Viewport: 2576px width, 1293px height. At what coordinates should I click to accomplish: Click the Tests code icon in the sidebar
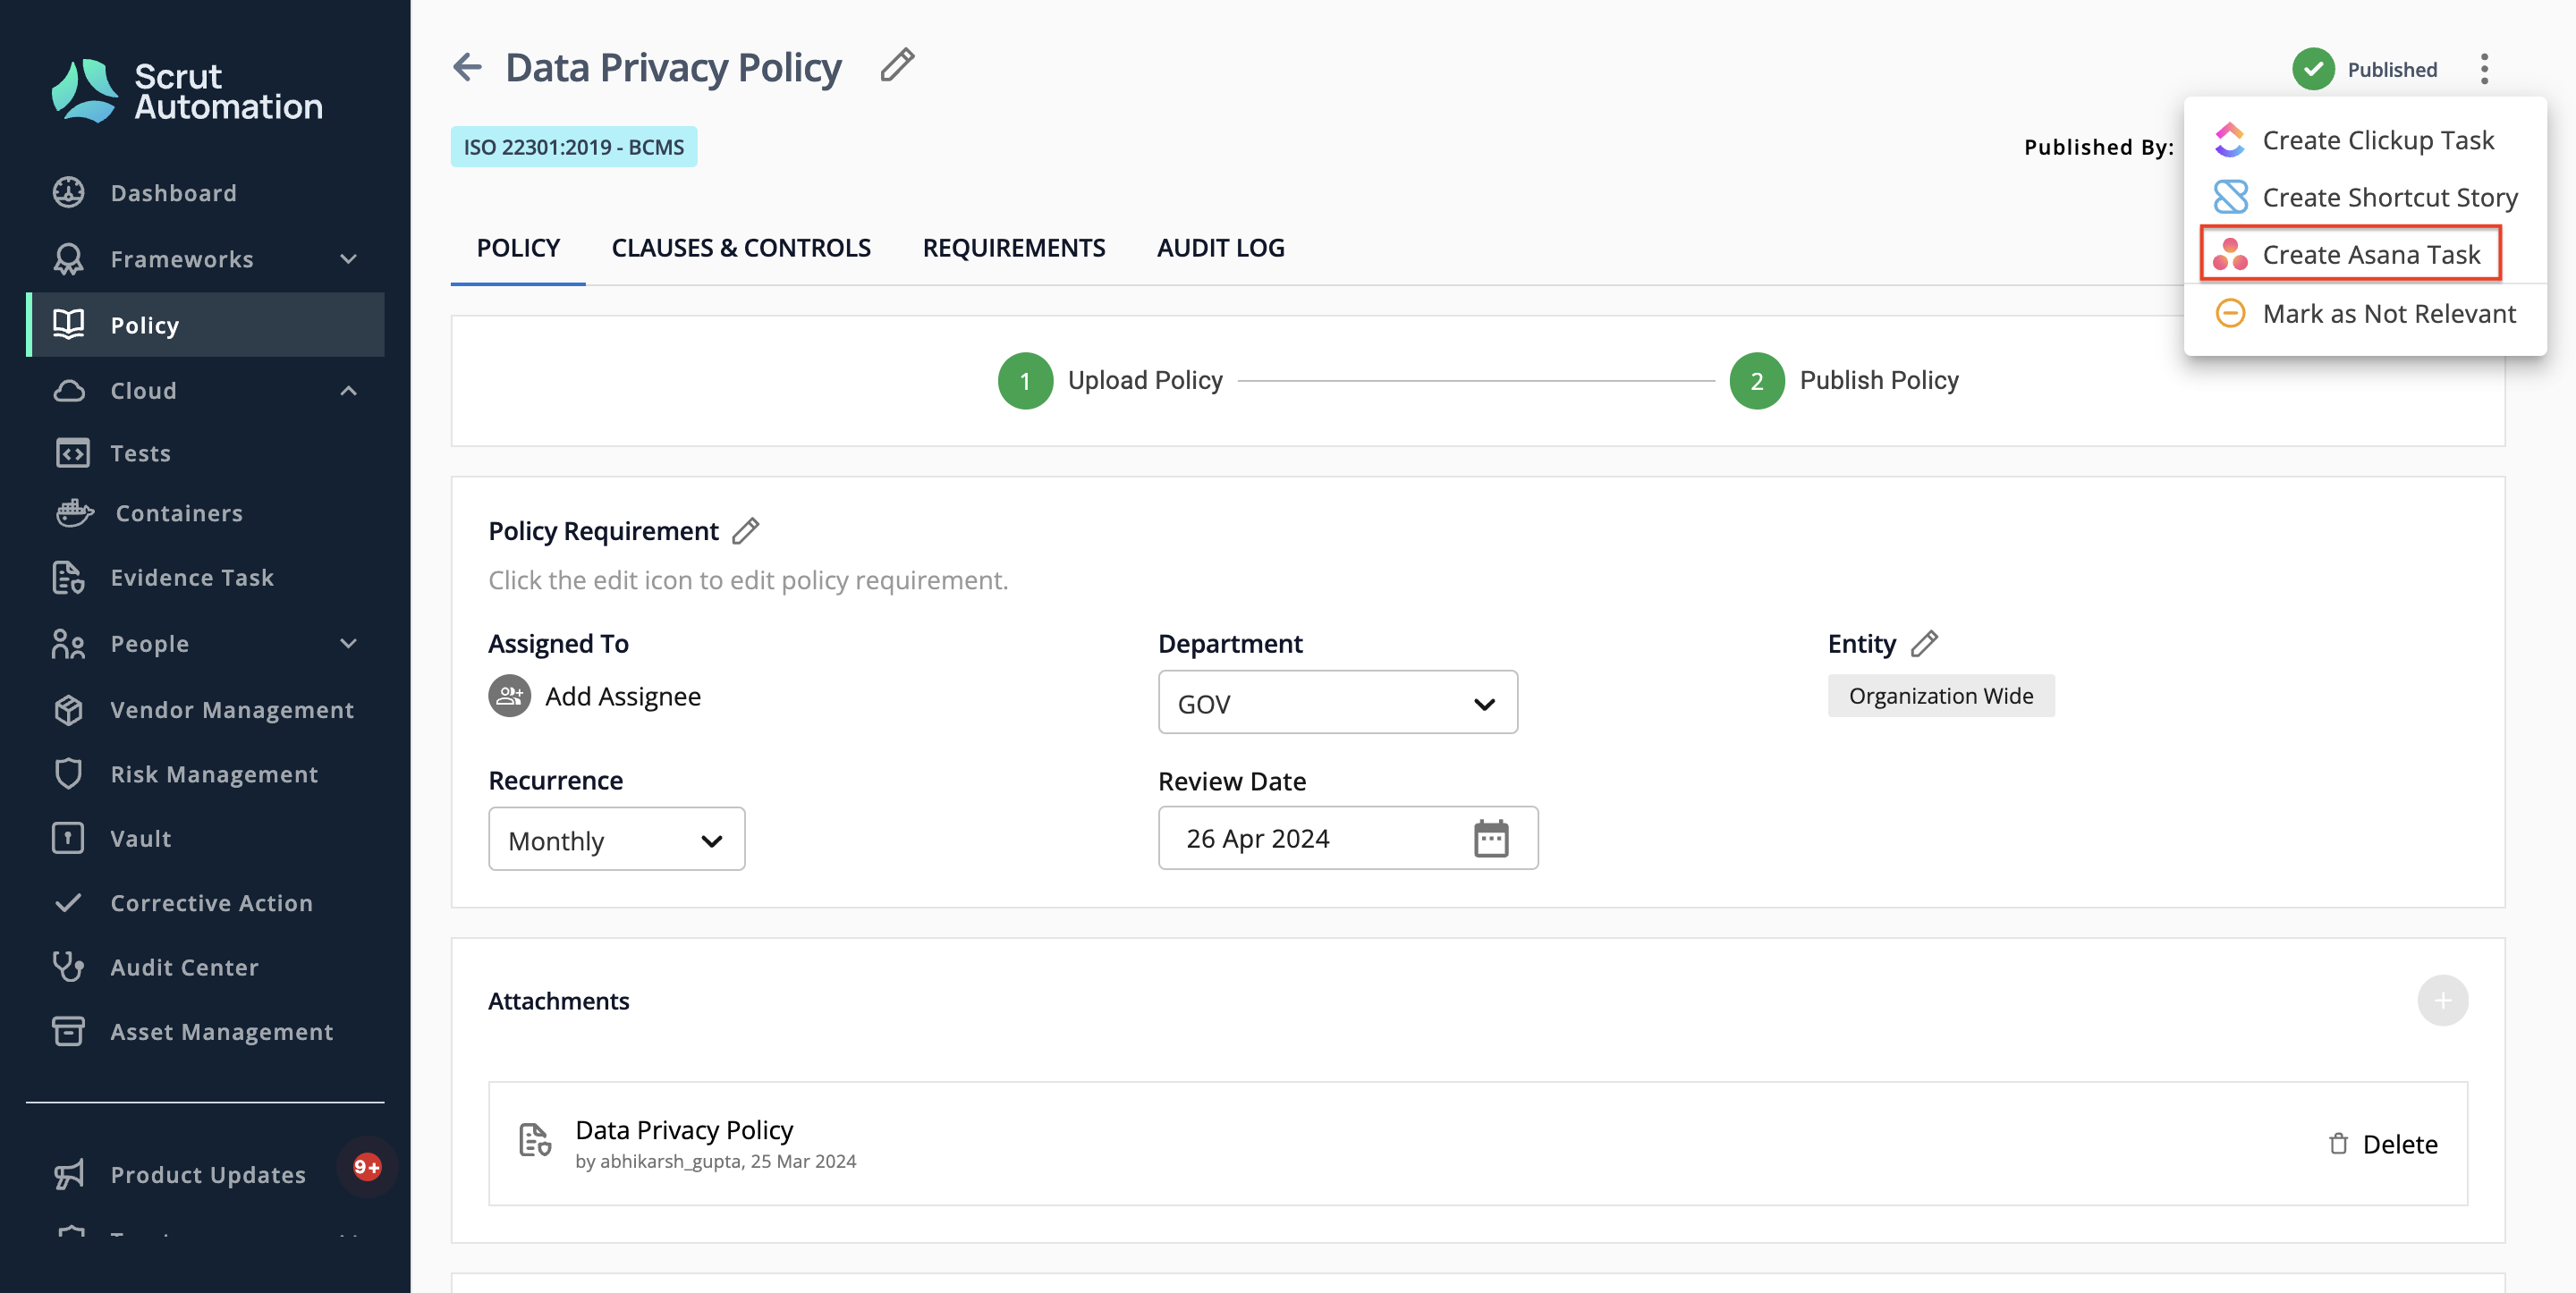point(72,453)
